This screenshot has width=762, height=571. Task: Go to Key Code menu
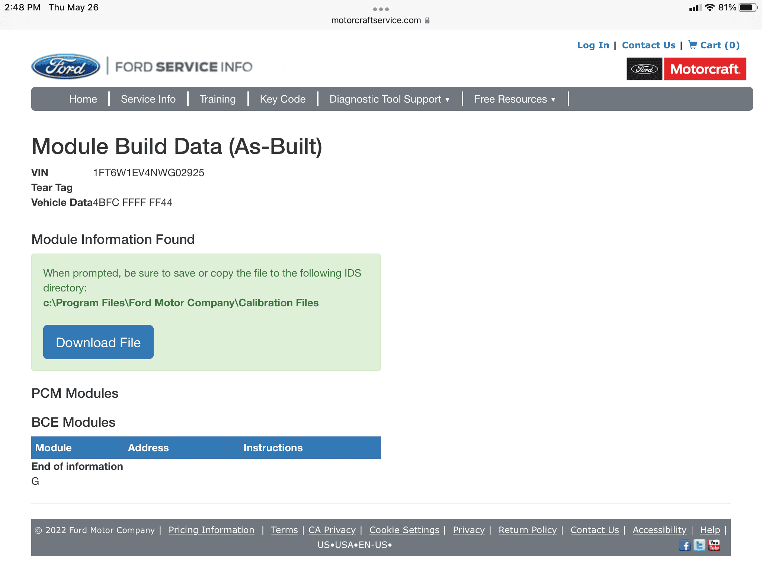point(282,99)
